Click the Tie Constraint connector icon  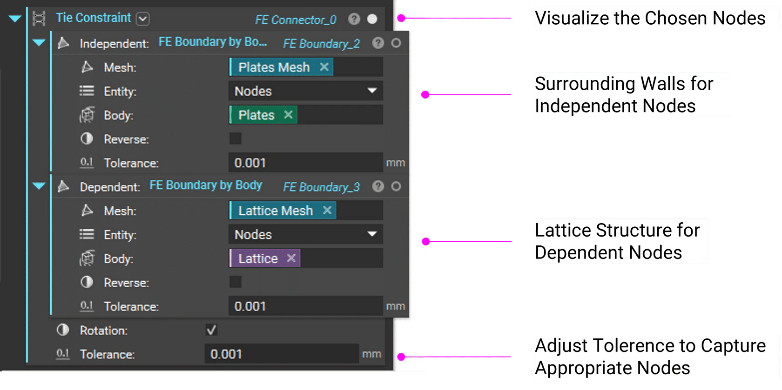tap(39, 19)
